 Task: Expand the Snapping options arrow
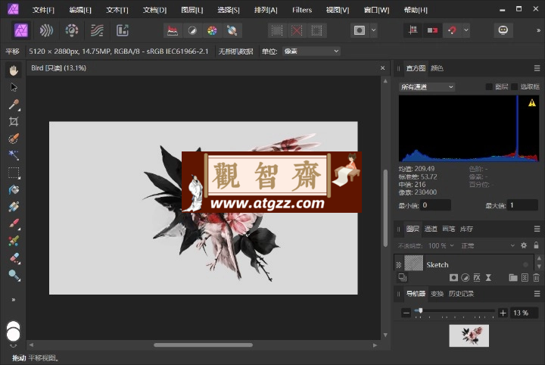pyautogui.click(x=466, y=30)
